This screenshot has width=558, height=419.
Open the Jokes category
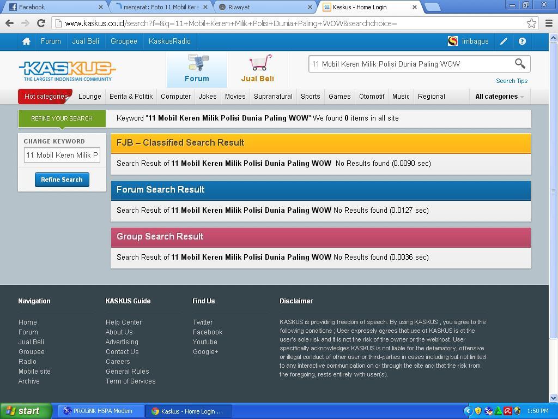[208, 97]
